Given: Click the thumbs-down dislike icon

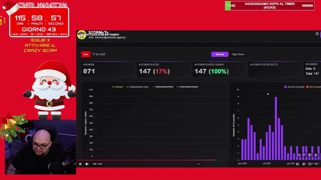Looking at the screenshot, I should pyautogui.click(x=304, y=155).
